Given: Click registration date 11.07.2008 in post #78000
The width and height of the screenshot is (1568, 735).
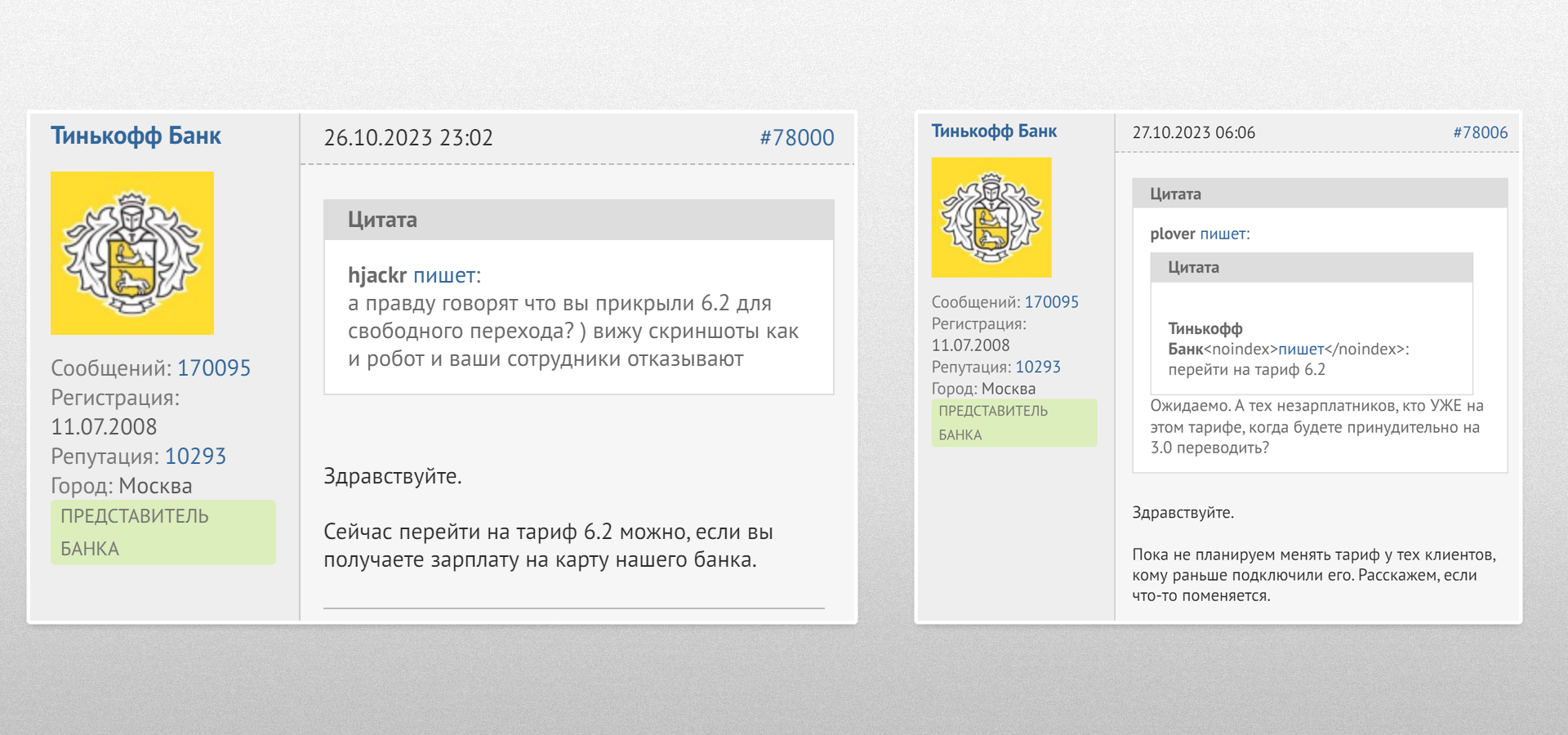Looking at the screenshot, I should (104, 427).
